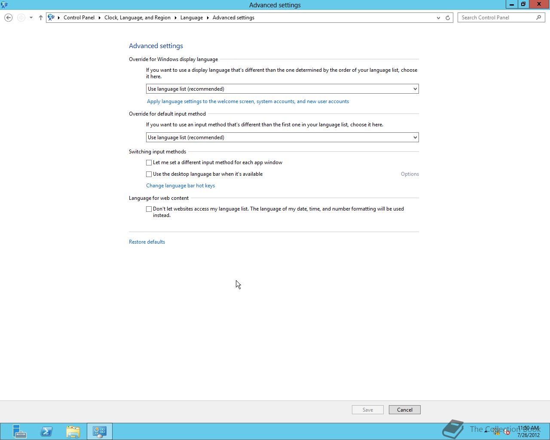The width and height of the screenshot is (550, 440).
Task: Restore down the Advanced settings window
Action: [x=523, y=4]
